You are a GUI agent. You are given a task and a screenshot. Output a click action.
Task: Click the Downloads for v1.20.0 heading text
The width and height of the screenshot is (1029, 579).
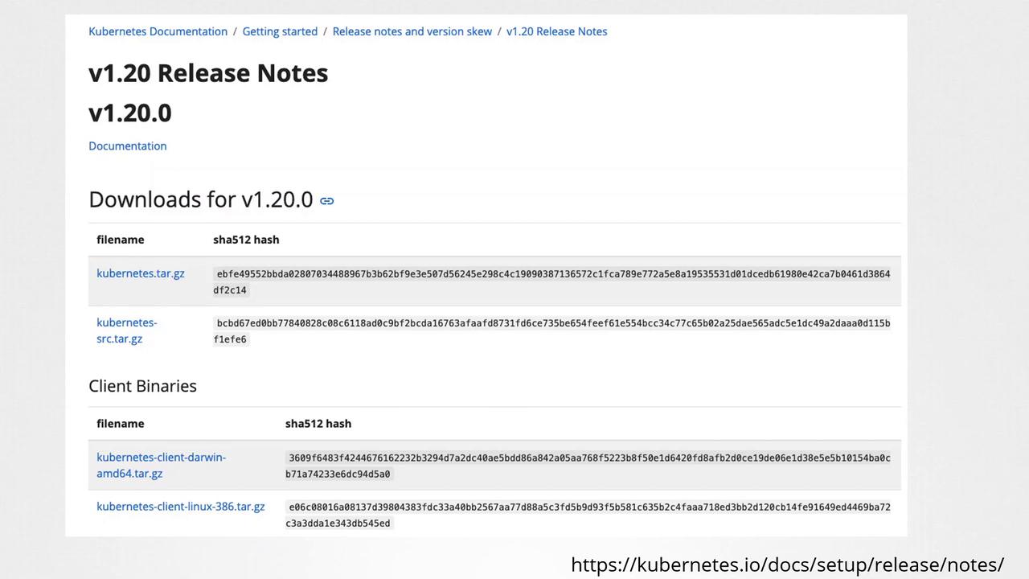[x=200, y=199]
